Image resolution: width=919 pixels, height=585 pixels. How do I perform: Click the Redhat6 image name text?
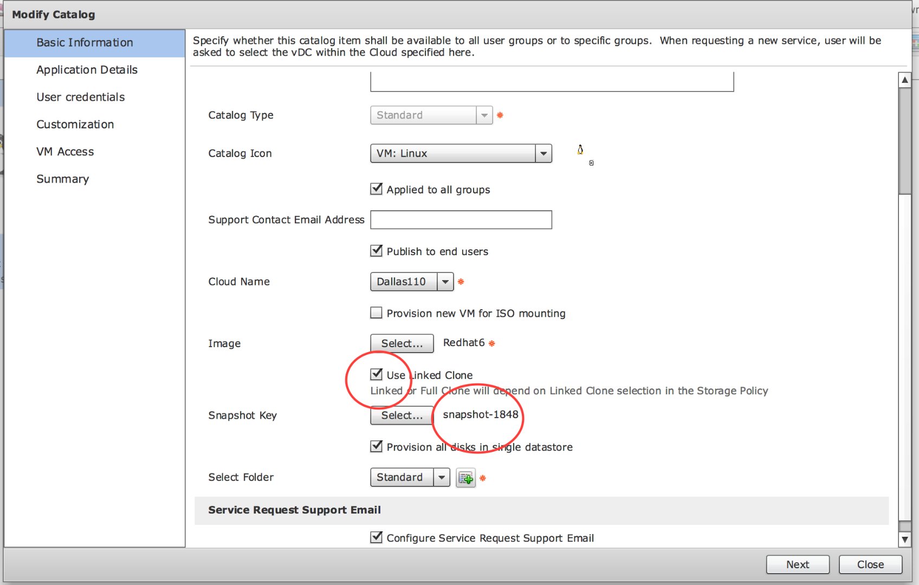464,342
